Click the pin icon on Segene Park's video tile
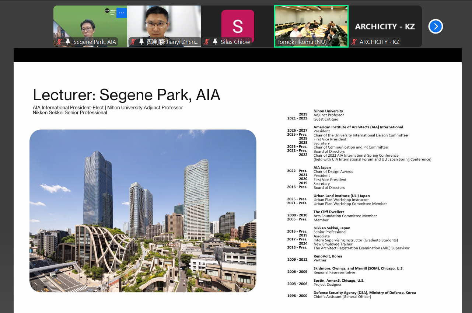 [68, 42]
